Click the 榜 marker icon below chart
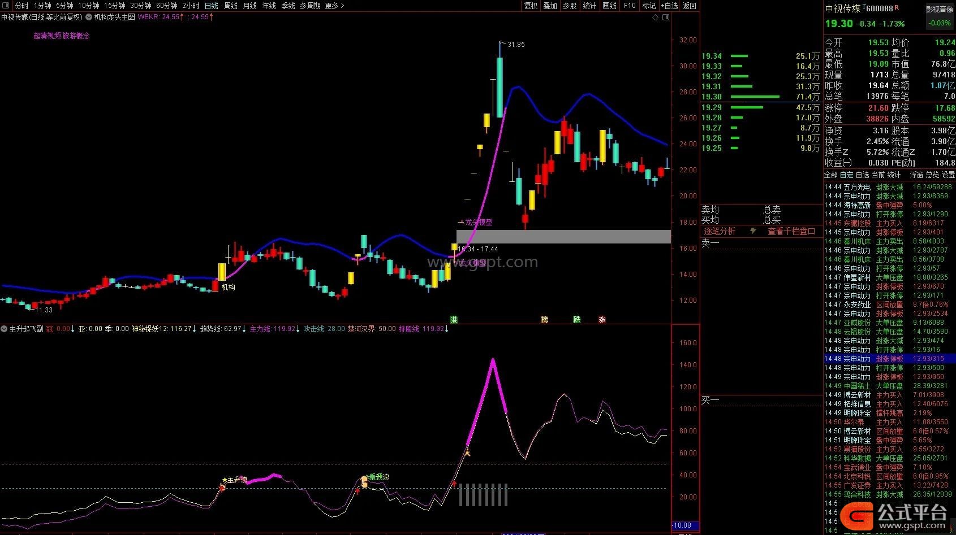Image resolution: width=956 pixels, height=535 pixels. (x=544, y=319)
